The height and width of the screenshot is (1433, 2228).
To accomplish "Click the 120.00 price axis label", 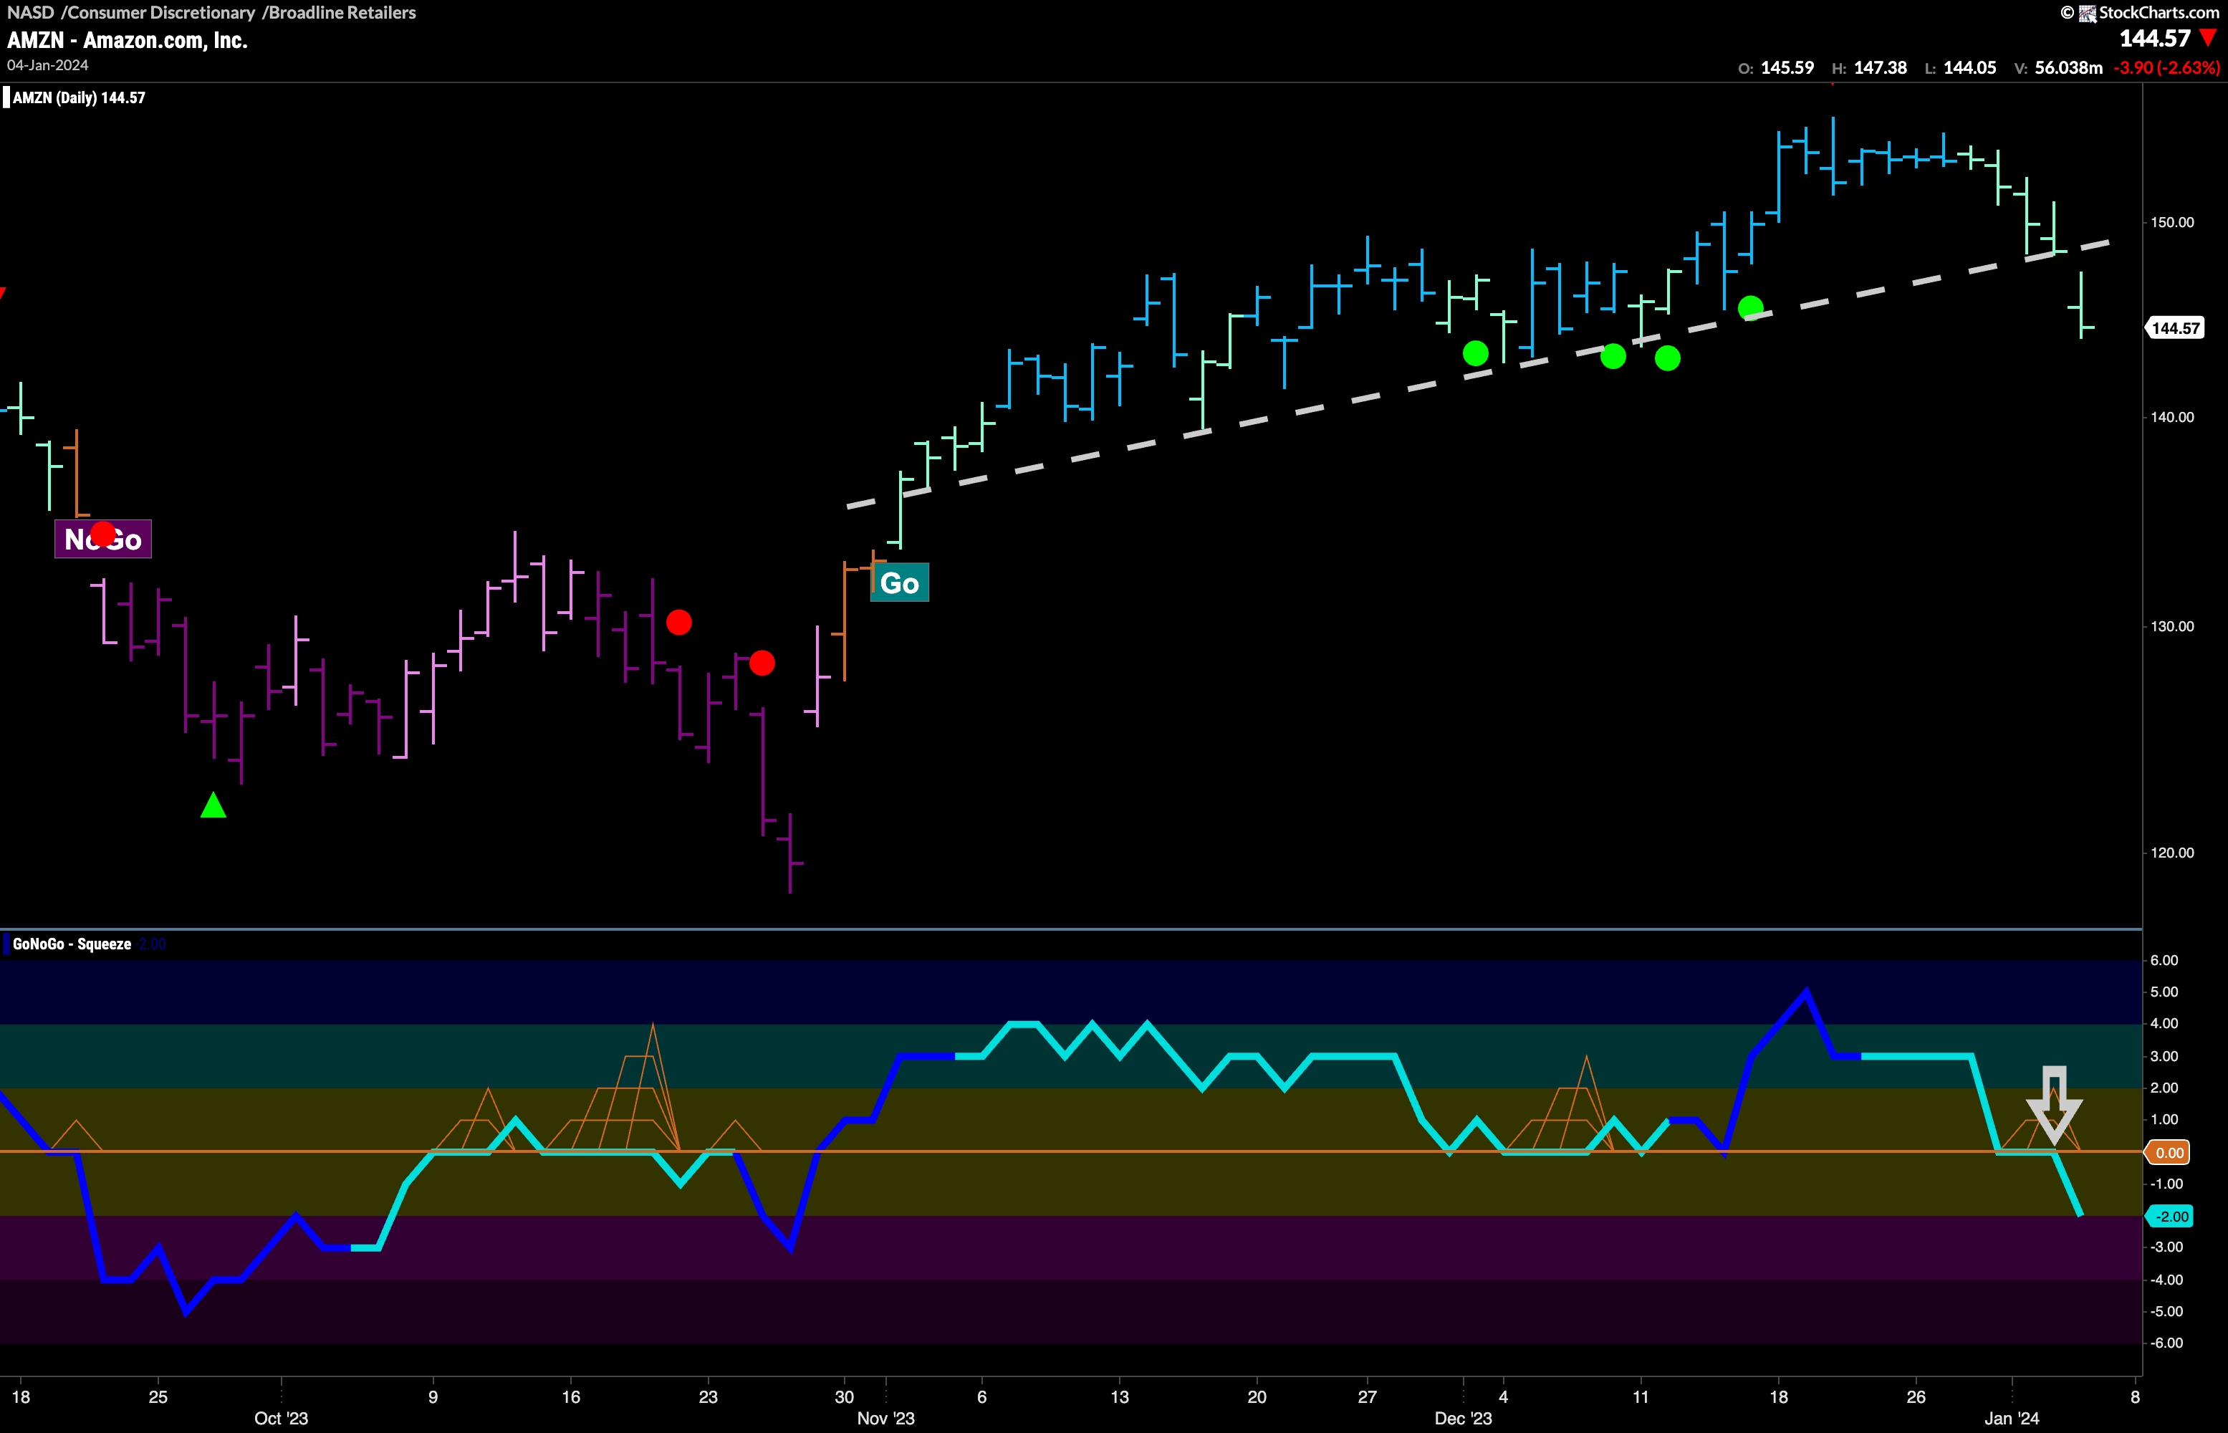I will 2172,853.
